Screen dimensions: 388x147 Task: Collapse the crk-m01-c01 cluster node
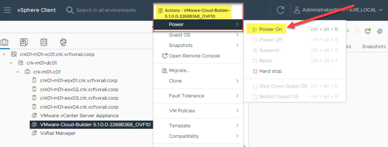pyautogui.click(x=18, y=72)
